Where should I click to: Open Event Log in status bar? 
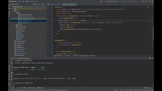tap(147, 88)
